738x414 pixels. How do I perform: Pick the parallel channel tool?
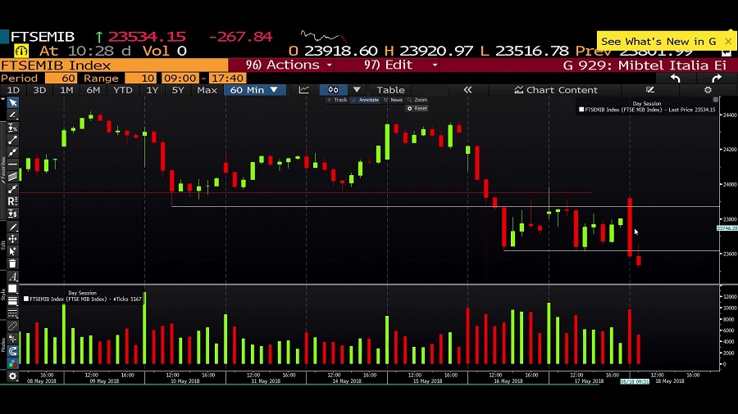12,177
